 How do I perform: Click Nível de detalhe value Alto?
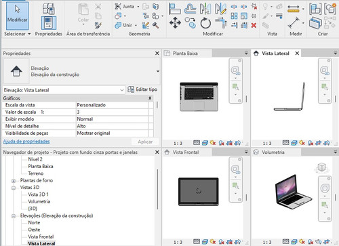coord(113,126)
